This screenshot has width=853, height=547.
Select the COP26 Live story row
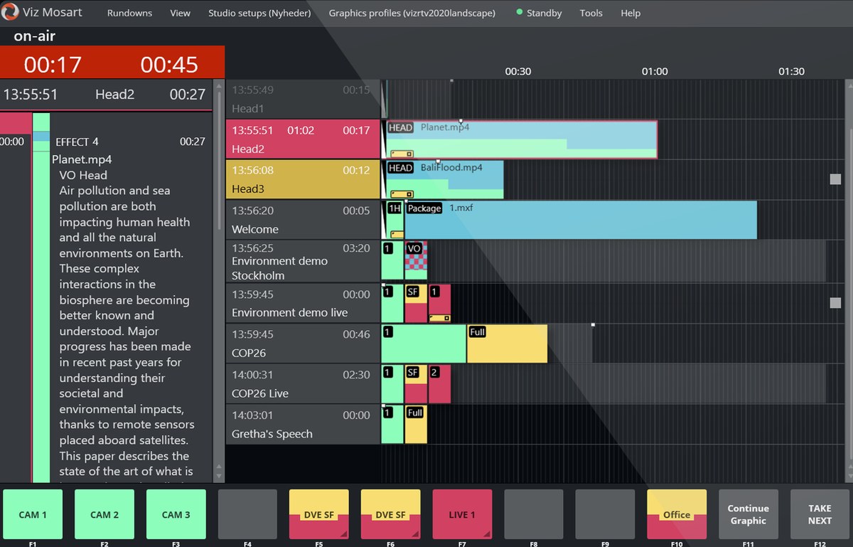pyautogui.click(x=303, y=384)
